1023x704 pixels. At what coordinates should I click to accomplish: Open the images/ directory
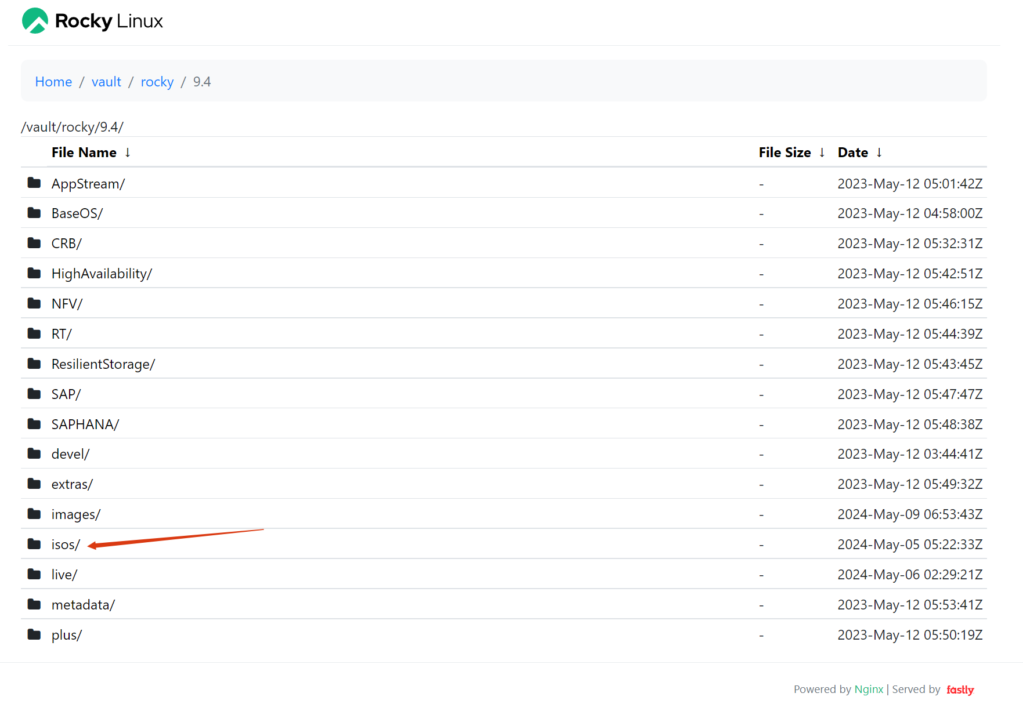tap(76, 514)
